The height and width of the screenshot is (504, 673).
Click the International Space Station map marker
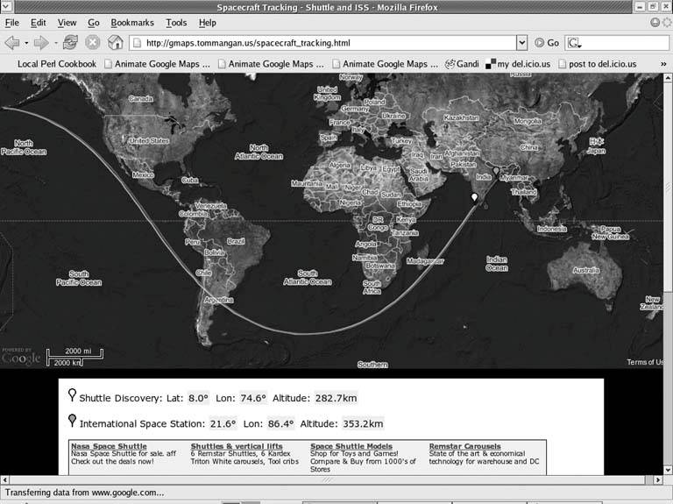(496, 170)
